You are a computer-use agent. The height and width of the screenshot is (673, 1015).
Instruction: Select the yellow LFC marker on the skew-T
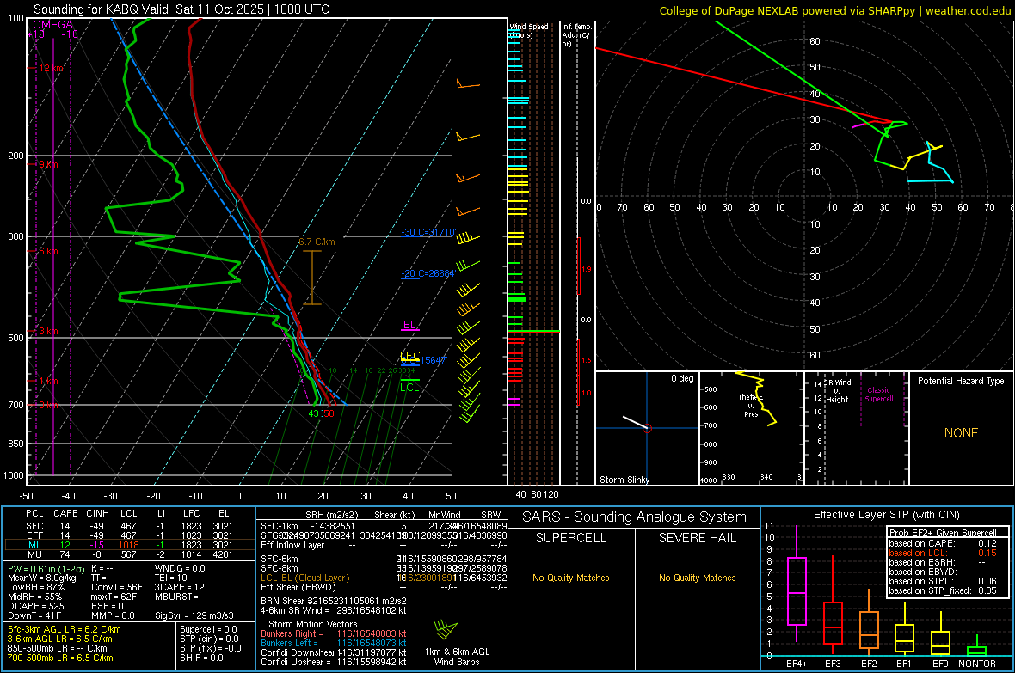[410, 357]
